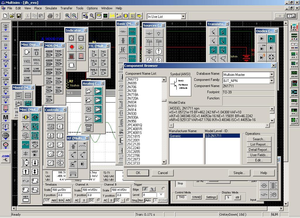Select the Ammeter icon in Indicator palette

(81, 38)
